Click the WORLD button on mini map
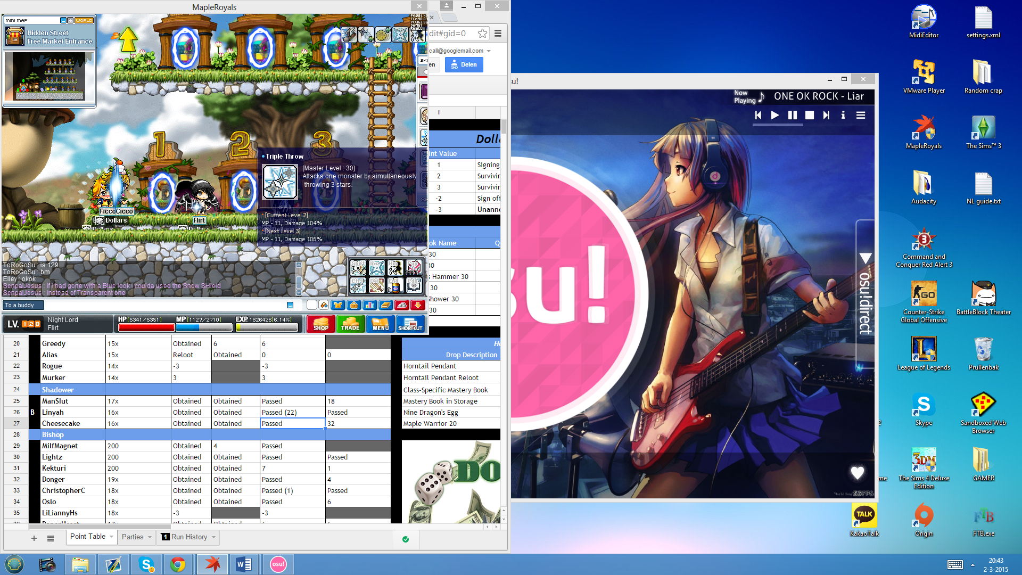The width and height of the screenshot is (1022, 575). [x=84, y=20]
